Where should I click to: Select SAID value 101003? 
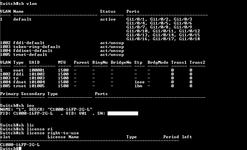(37, 78)
